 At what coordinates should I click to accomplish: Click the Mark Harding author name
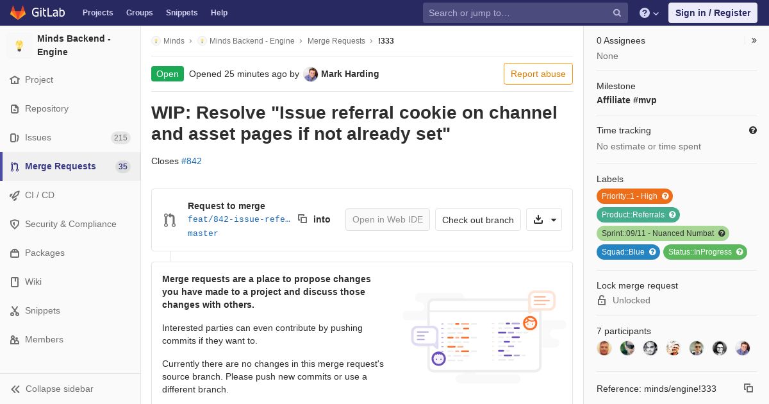click(x=350, y=74)
